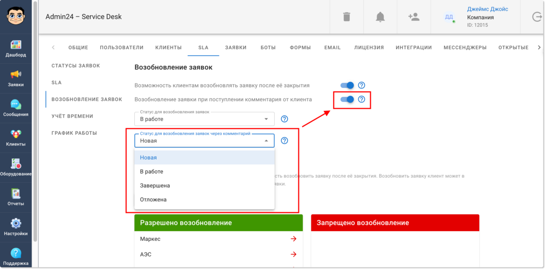
Task: Open notifications bell icon
Action: coord(380,17)
